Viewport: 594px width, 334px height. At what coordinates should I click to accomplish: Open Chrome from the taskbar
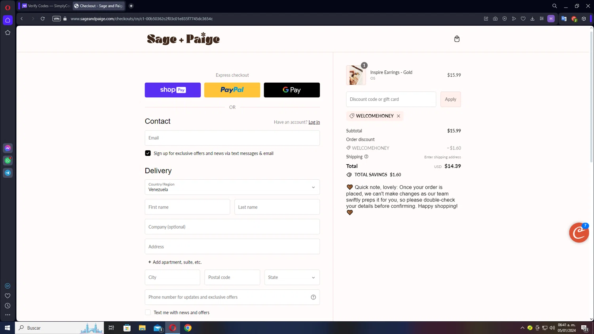point(188,328)
